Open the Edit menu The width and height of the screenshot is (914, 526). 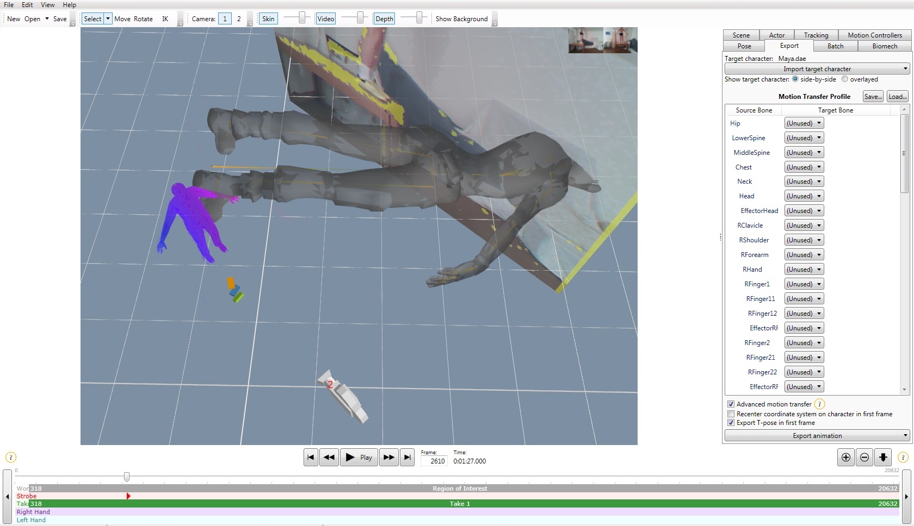27,4
